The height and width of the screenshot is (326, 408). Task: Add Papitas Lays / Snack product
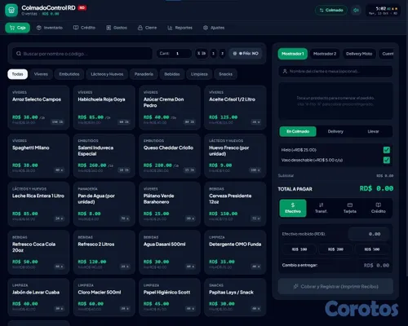[x=235, y=297]
